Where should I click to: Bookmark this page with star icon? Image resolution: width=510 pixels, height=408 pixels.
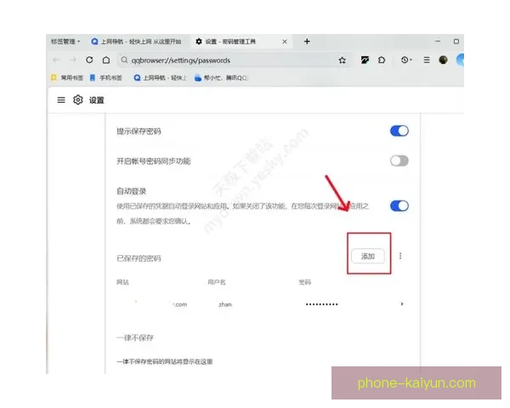pyautogui.click(x=343, y=60)
